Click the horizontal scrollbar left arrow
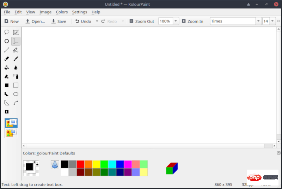Screen dimensions: 282x189 pos(24,146)
